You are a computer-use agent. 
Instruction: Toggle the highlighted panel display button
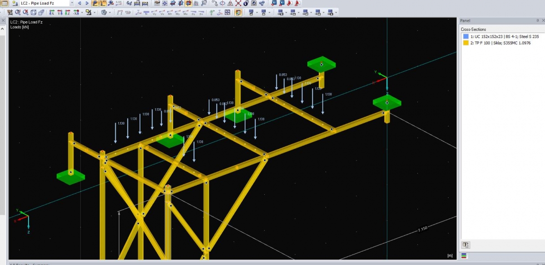point(238,12)
